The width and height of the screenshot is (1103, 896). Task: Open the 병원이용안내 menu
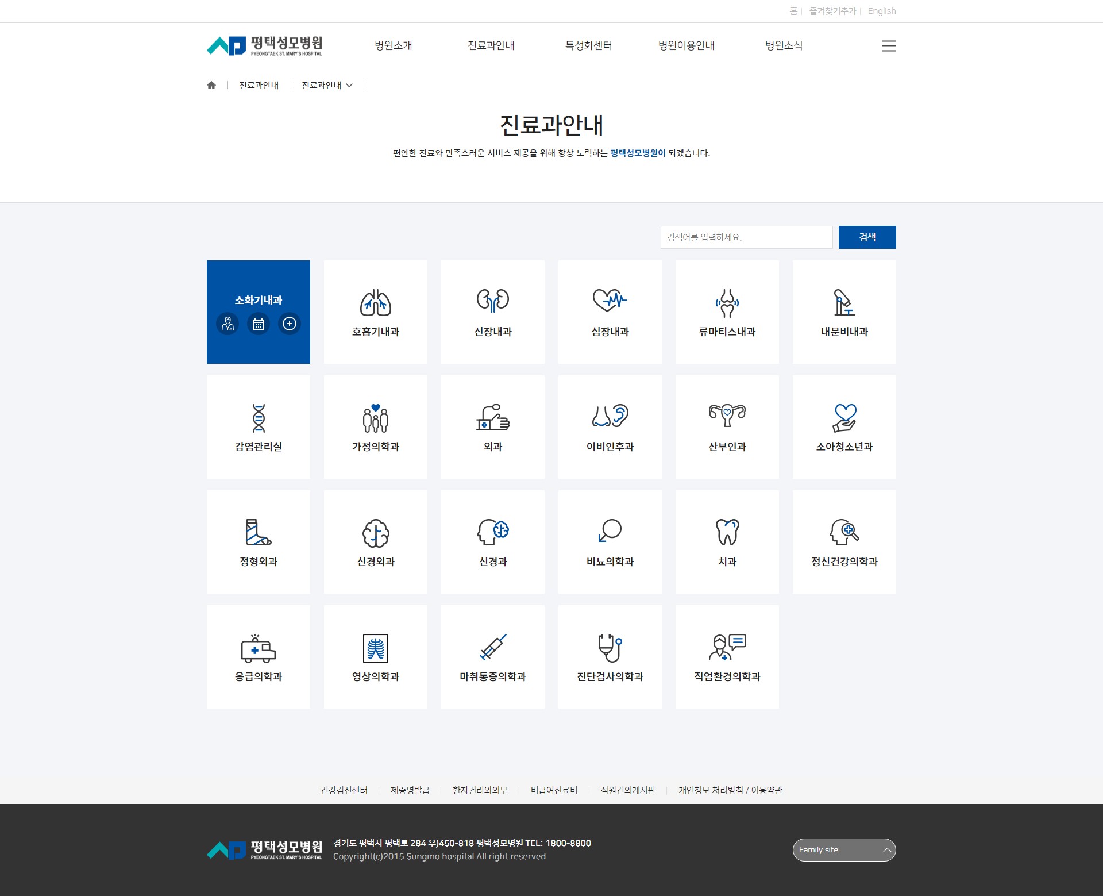tap(687, 45)
